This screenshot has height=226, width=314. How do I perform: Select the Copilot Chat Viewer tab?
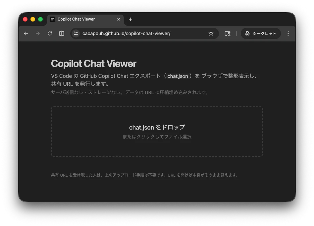click(85, 19)
